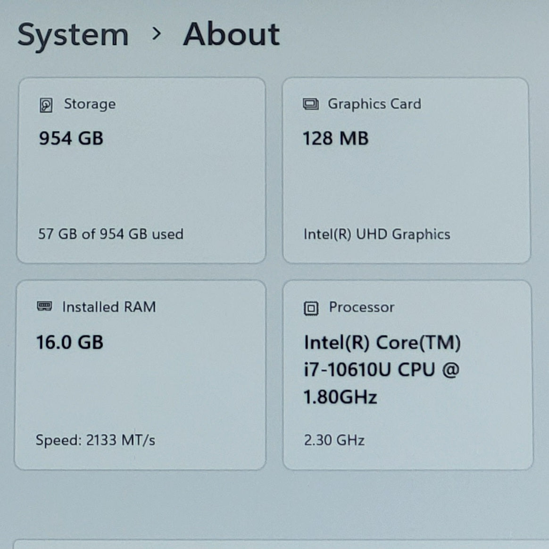Open the Processor label
Viewport: 549px width, 549px height.
pyautogui.click(x=362, y=307)
